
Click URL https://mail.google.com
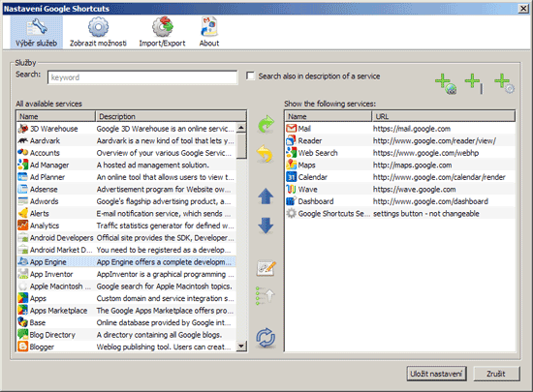(x=412, y=129)
